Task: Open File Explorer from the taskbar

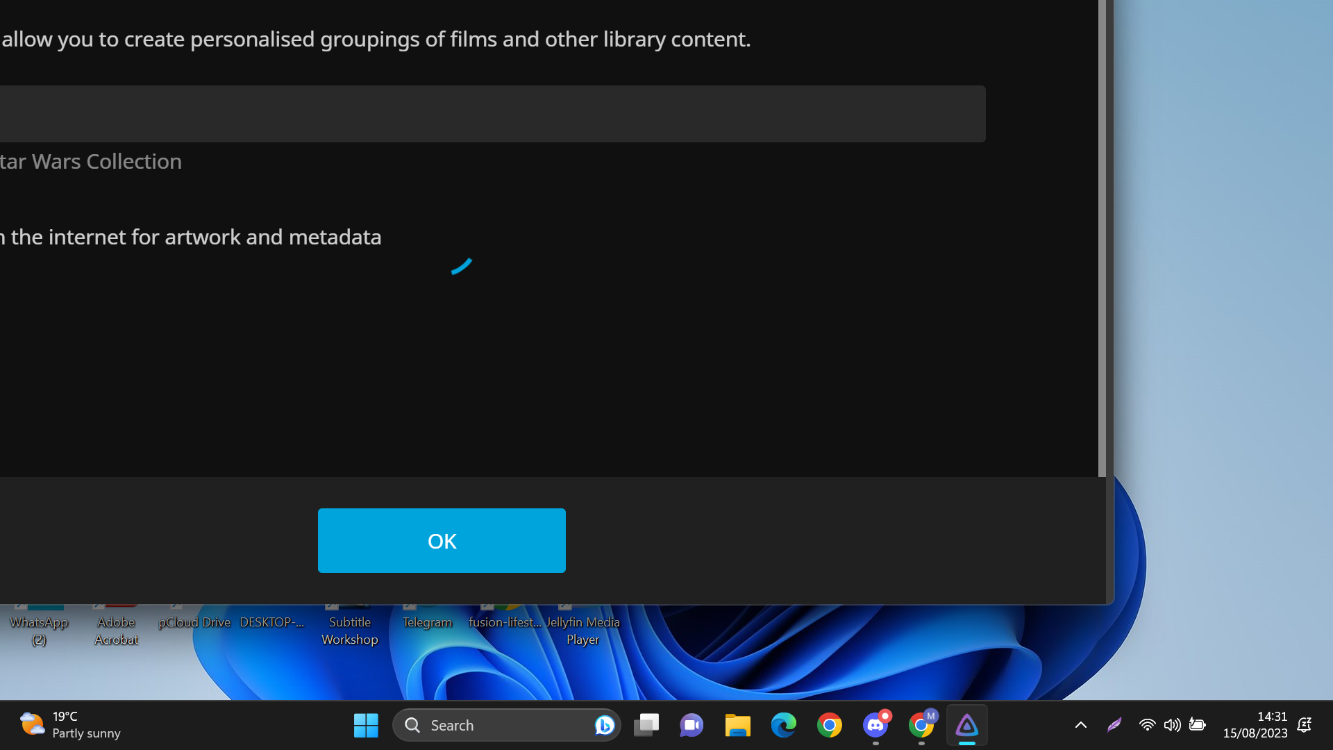Action: click(x=737, y=725)
